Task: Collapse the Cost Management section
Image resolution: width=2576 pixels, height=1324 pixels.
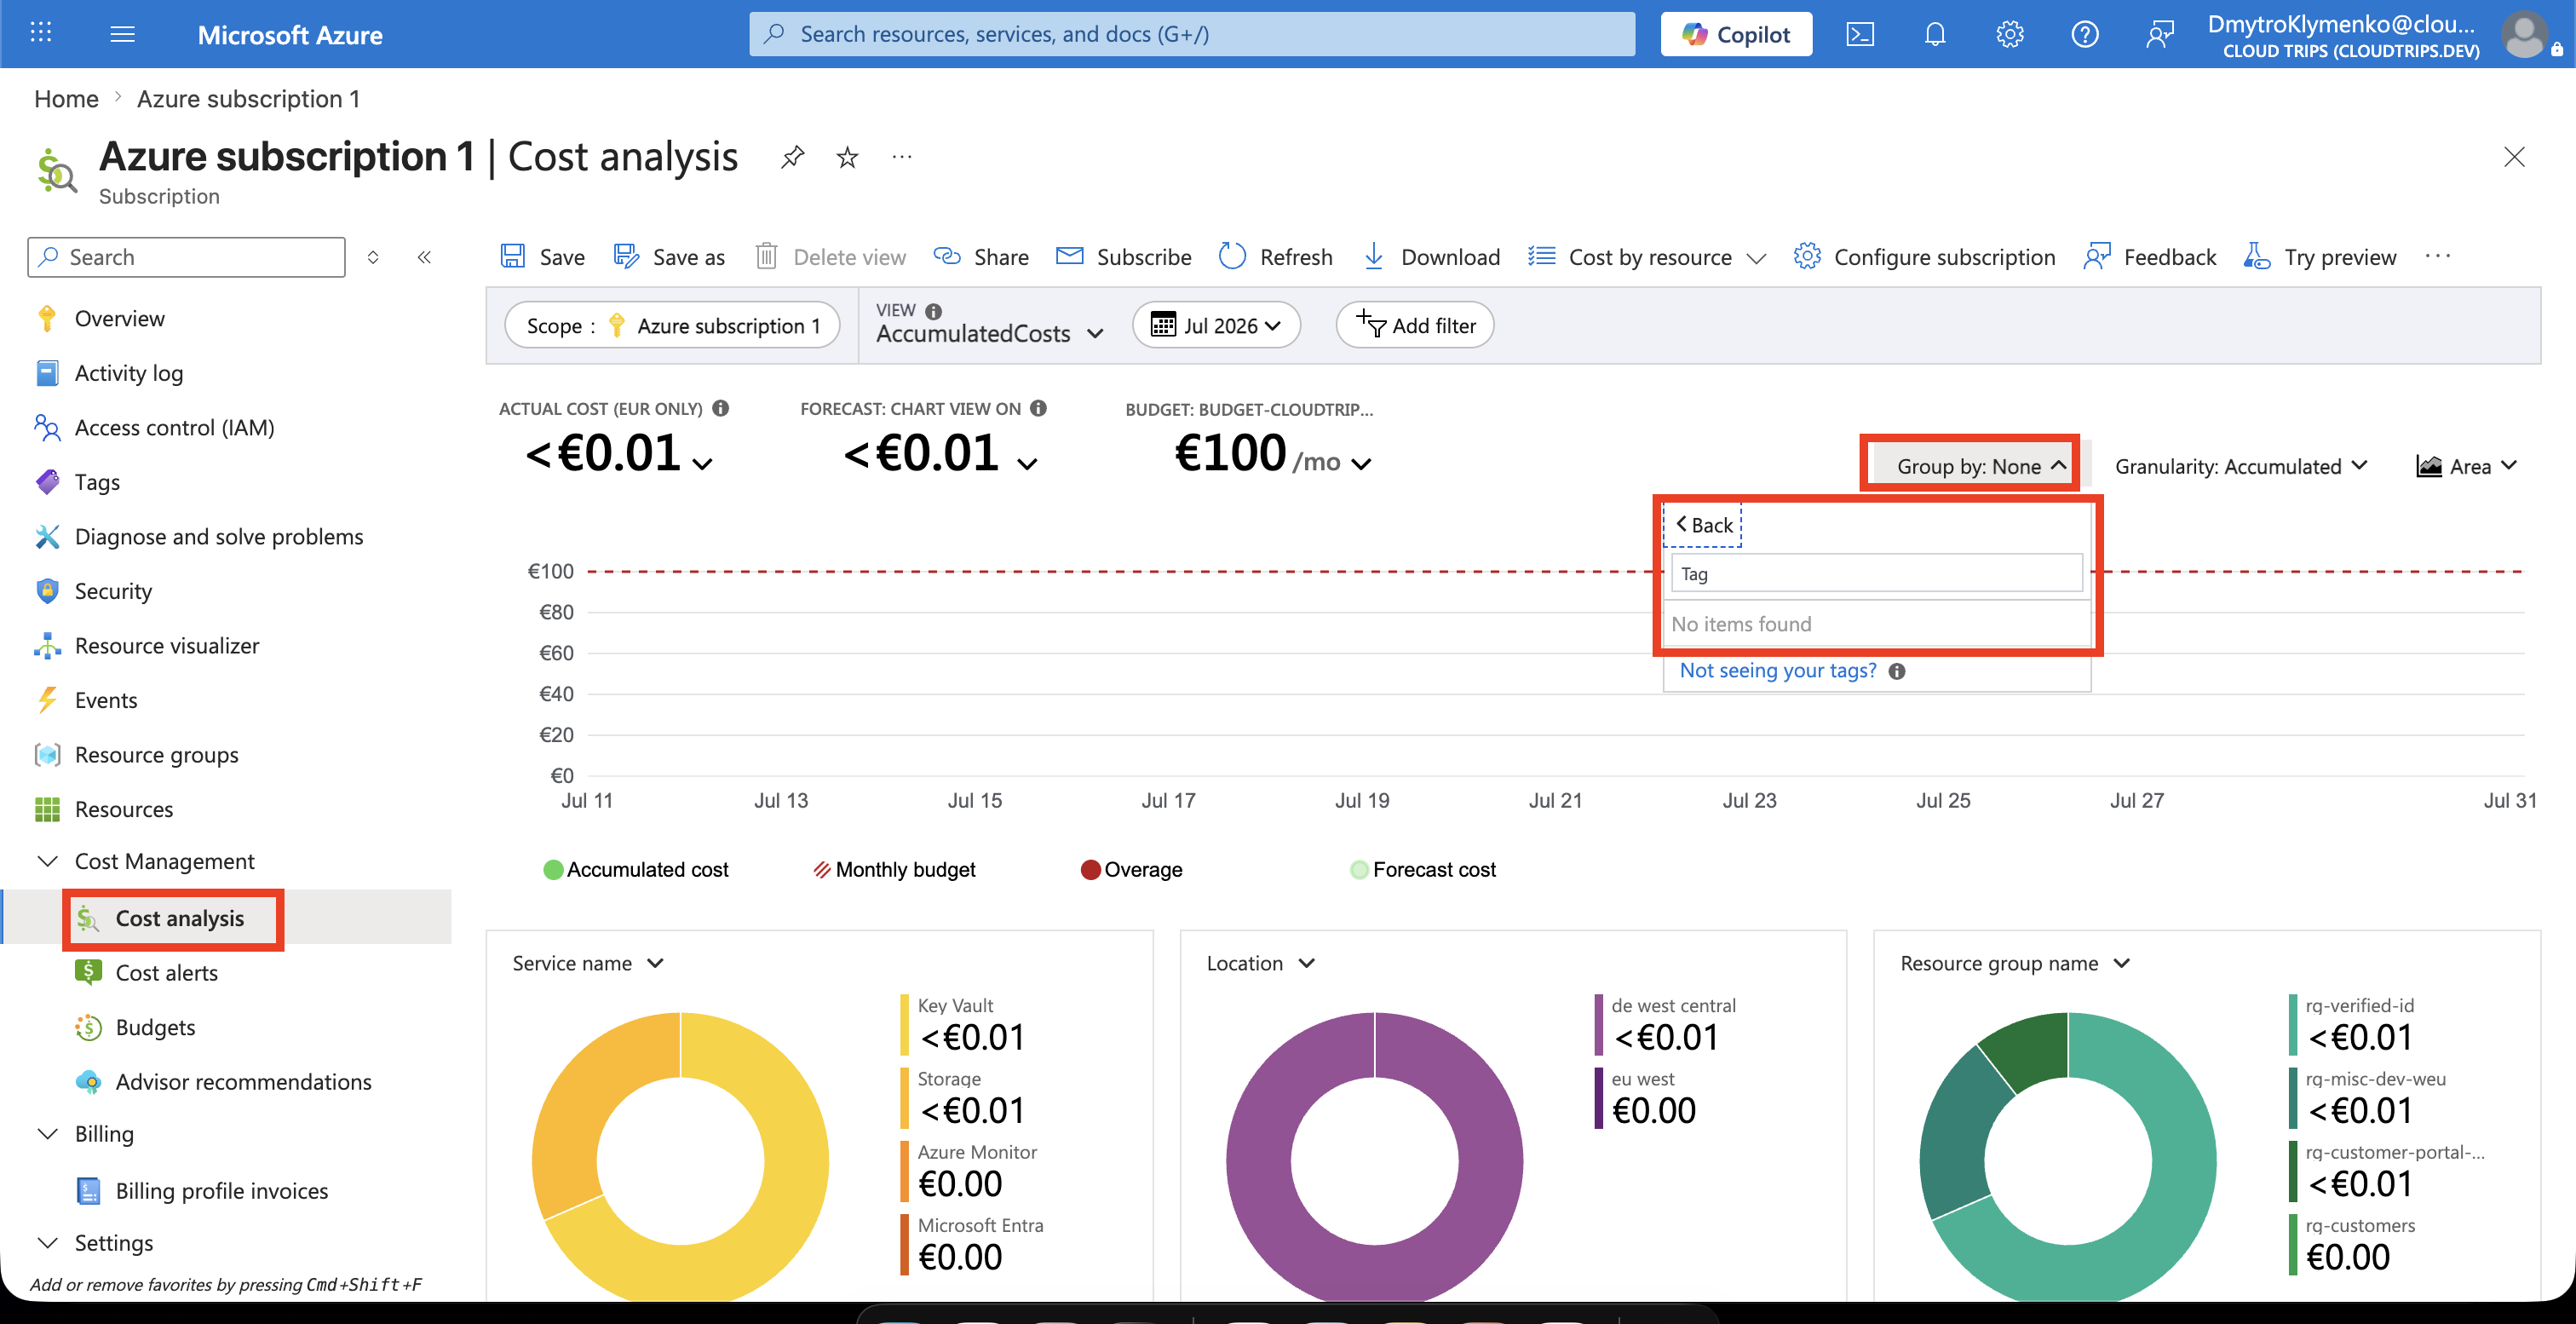Action: (x=47, y=861)
